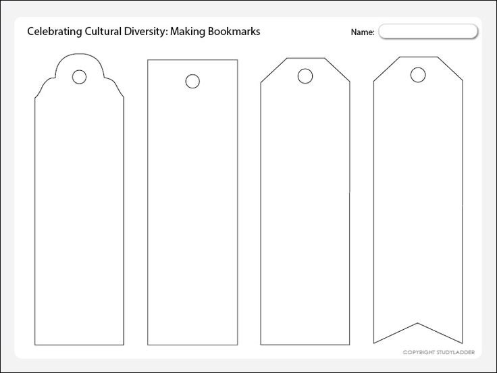
Task: Select the hole circle on the third bookmark
Action: (305, 79)
